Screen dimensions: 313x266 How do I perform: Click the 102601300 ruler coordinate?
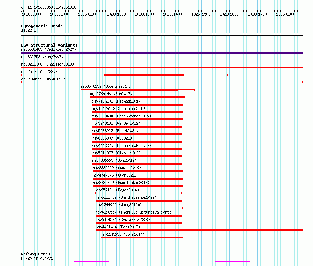point(144,14)
